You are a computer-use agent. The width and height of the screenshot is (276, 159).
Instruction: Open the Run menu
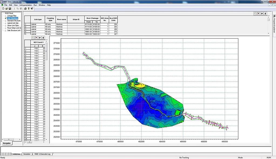click(35, 5)
